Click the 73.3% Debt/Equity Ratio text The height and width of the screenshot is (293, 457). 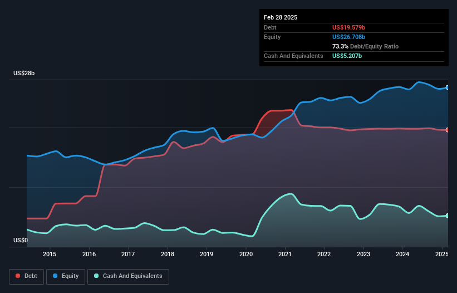pos(365,46)
